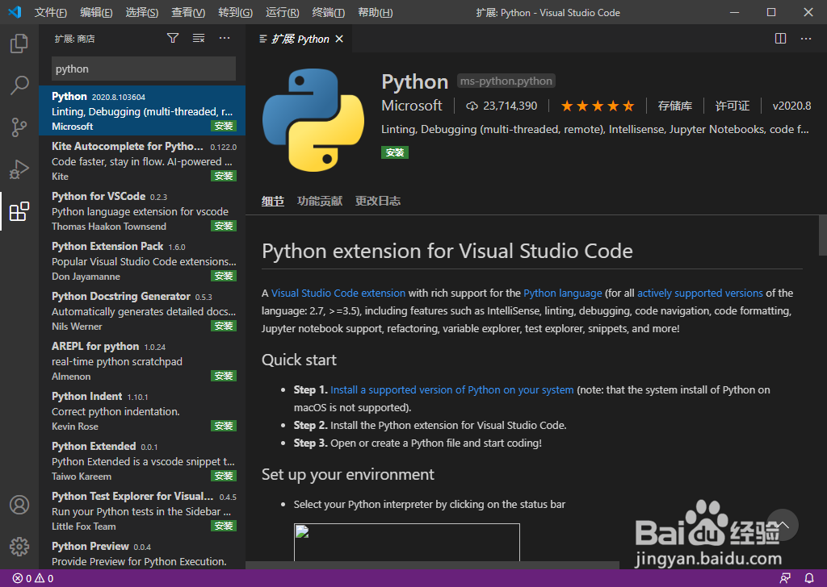Open the 文件(F) menu
Image resolution: width=827 pixels, height=587 pixels.
pyautogui.click(x=50, y=13)
